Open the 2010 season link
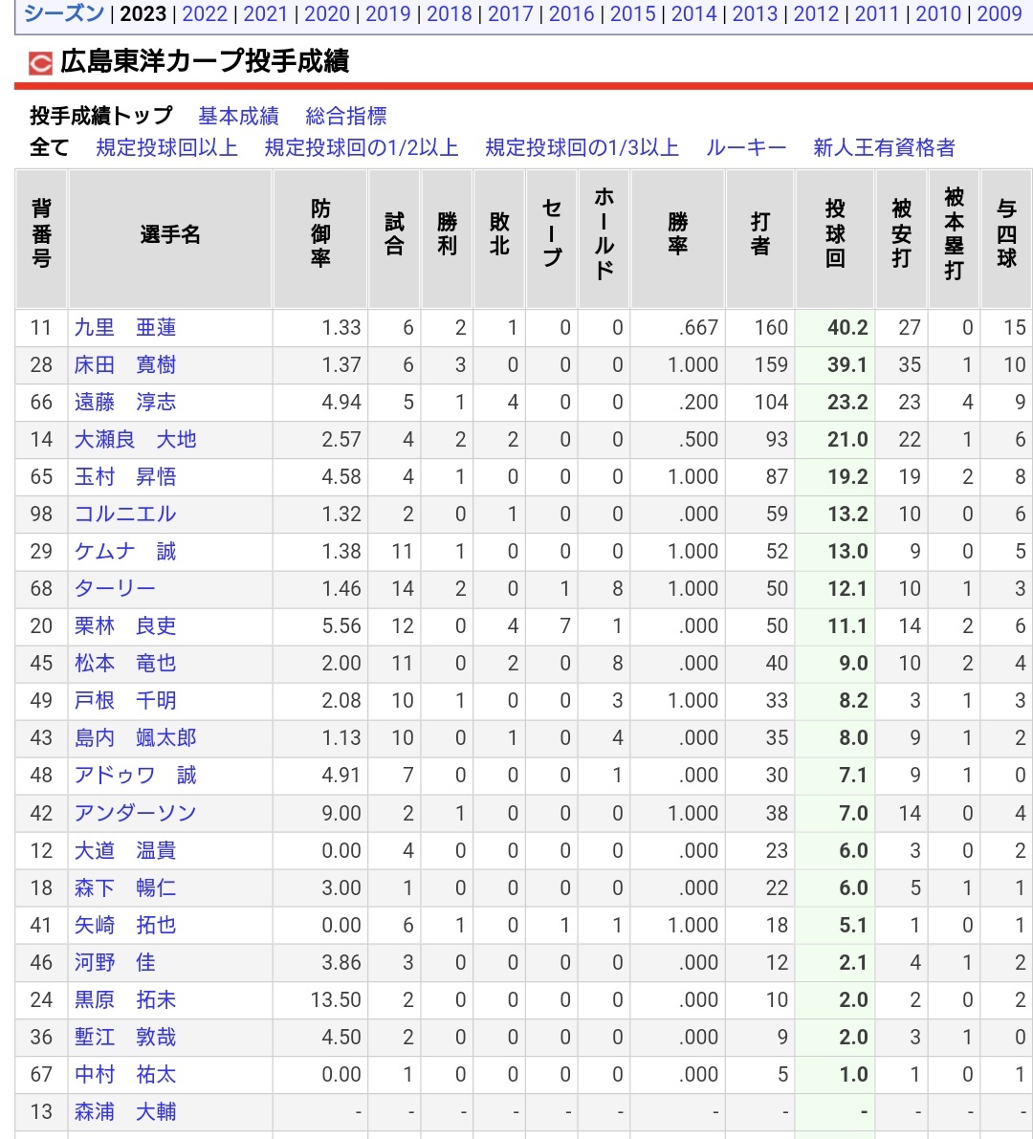 click(938, 13)
